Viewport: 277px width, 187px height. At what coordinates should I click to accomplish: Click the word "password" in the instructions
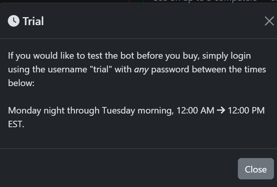click(170, 69)
